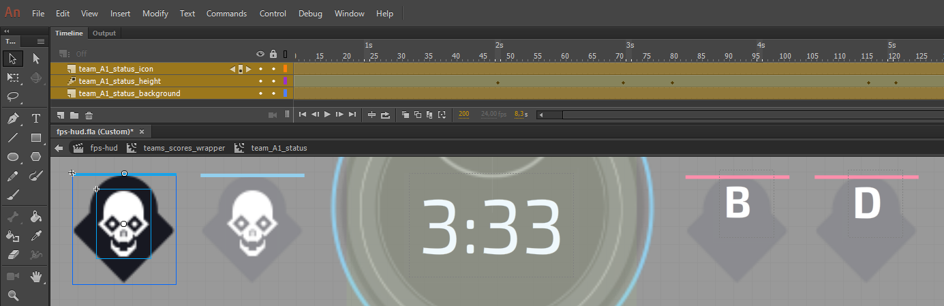Select the Width tool

36,255
